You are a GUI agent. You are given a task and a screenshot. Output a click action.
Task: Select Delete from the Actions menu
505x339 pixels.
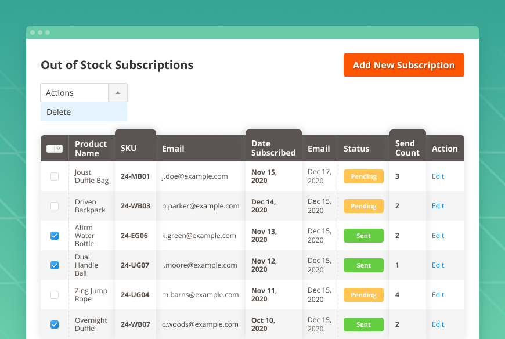(58, 112)
